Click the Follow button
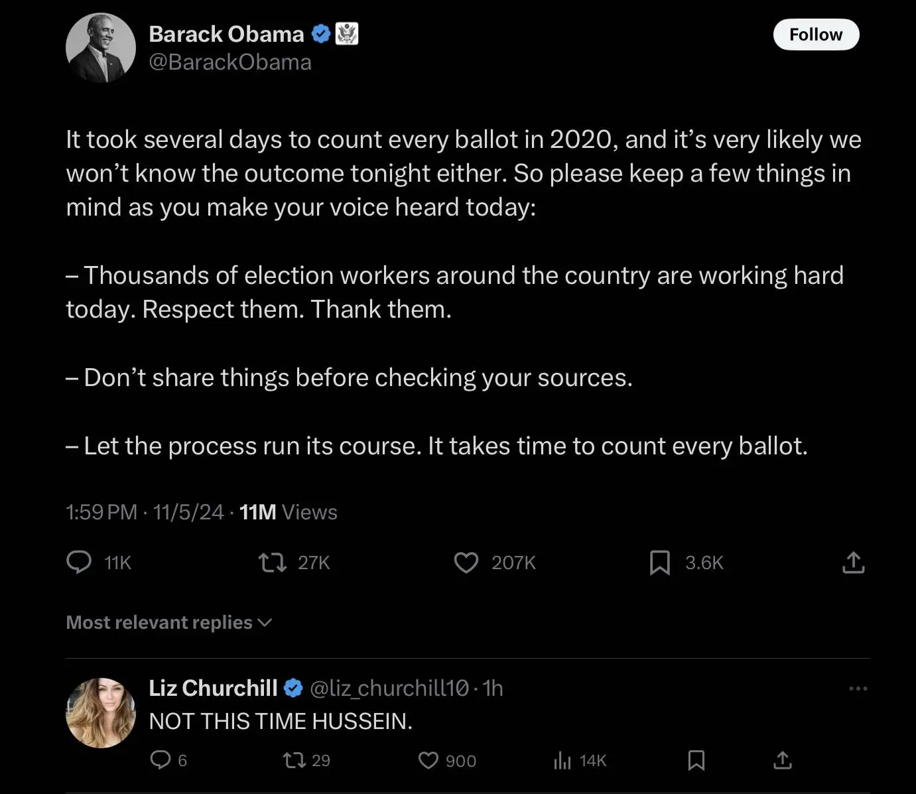Screen dimensions: 916x794 tap(816, 34)
